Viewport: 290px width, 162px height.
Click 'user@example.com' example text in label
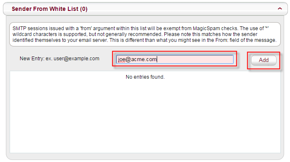point(76,59)
